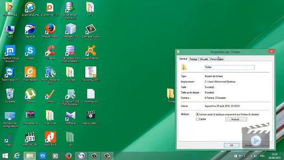
Task: Select the MPC-HC x64 shortcut
Action: [x=30, y=139]
